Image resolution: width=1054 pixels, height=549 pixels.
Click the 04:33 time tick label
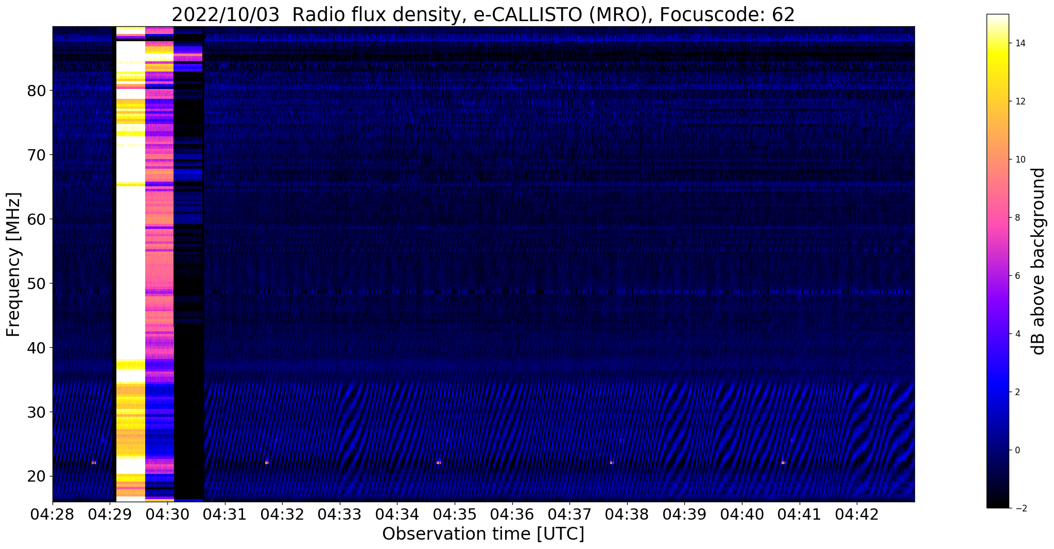(340, 514)
